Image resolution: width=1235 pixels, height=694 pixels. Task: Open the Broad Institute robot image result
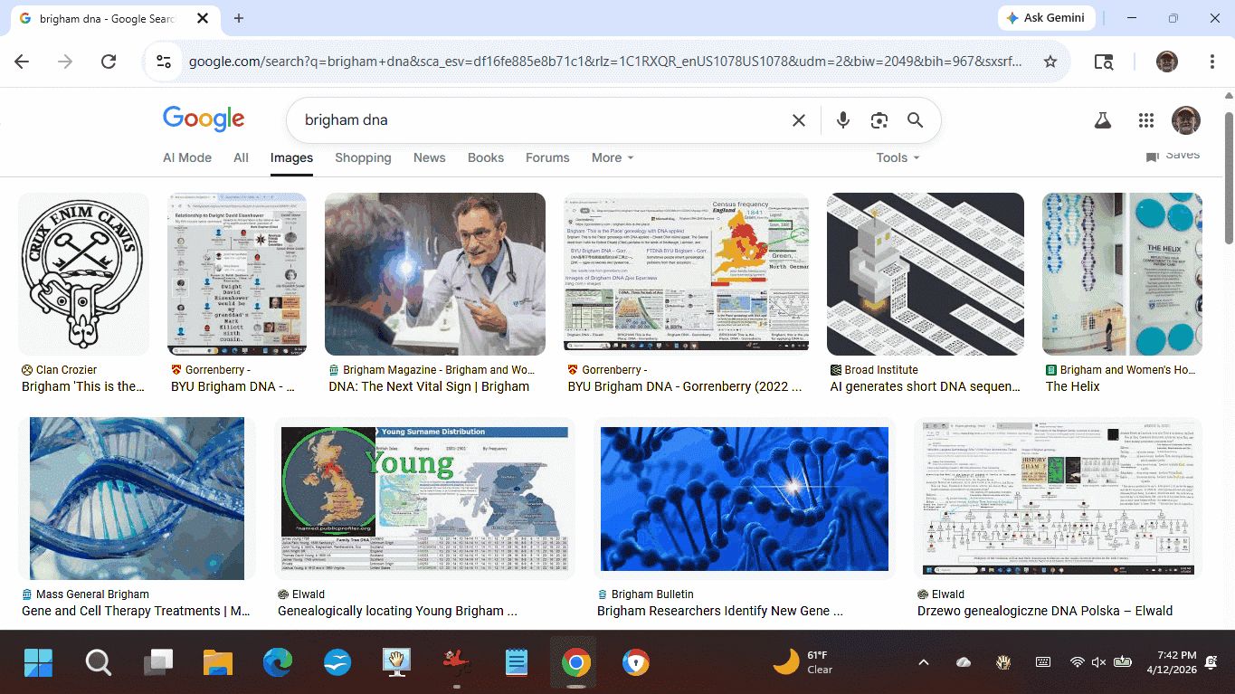[925, 273]
